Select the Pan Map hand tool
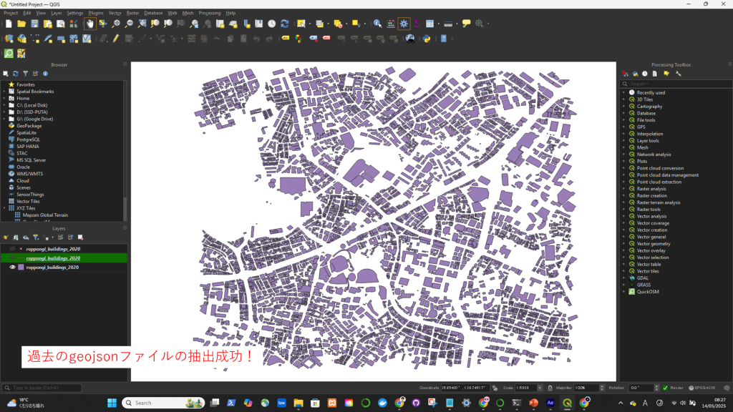Screen dimensions: 733x412 click(x=89, y=24)
